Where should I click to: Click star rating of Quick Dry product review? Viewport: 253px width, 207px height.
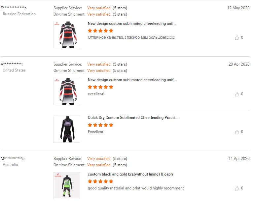[x=100, y=125]
